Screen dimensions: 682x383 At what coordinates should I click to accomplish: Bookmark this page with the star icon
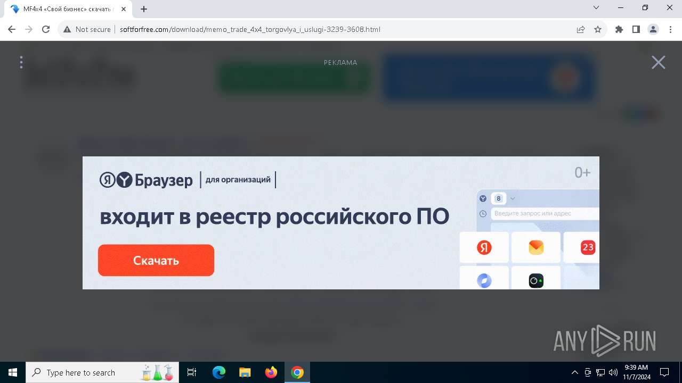click(598, 29)
